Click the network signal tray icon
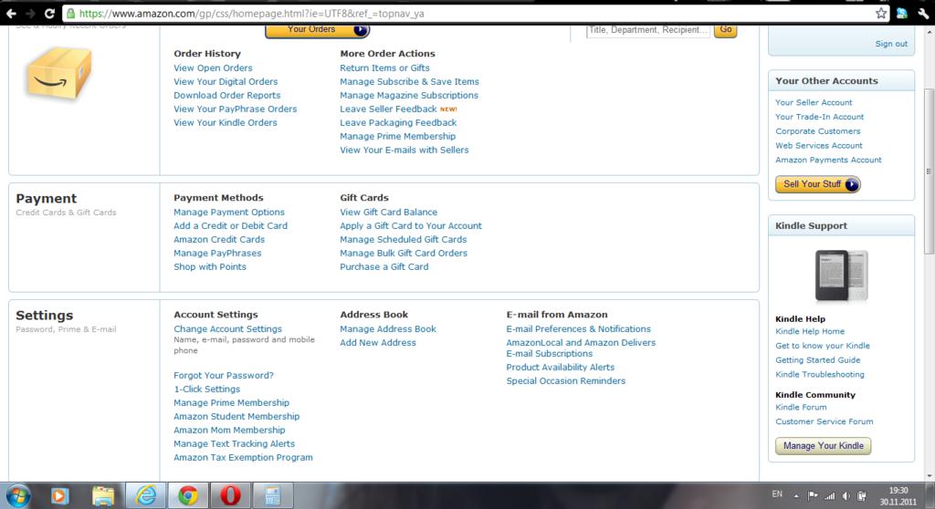 (829, 496)
